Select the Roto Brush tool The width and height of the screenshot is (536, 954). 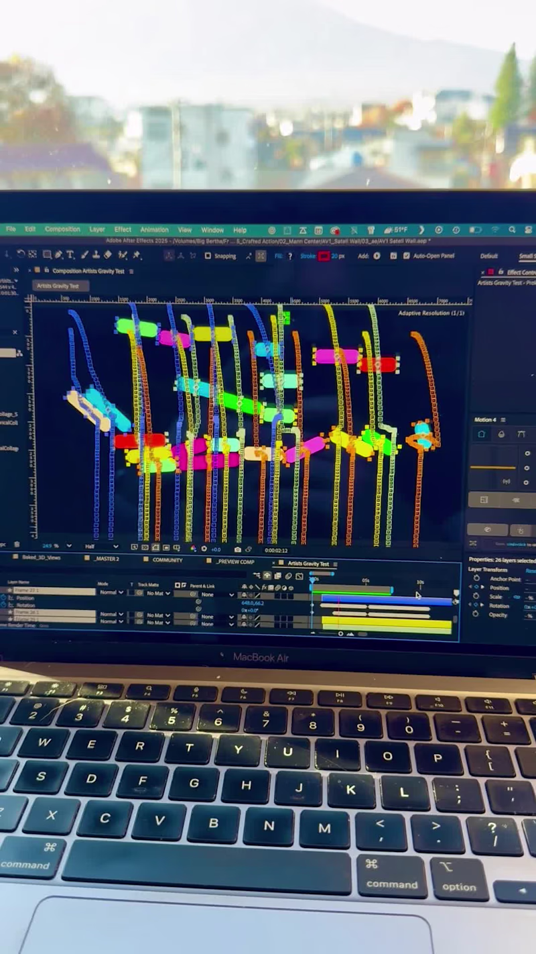click(x=123, y=255)
